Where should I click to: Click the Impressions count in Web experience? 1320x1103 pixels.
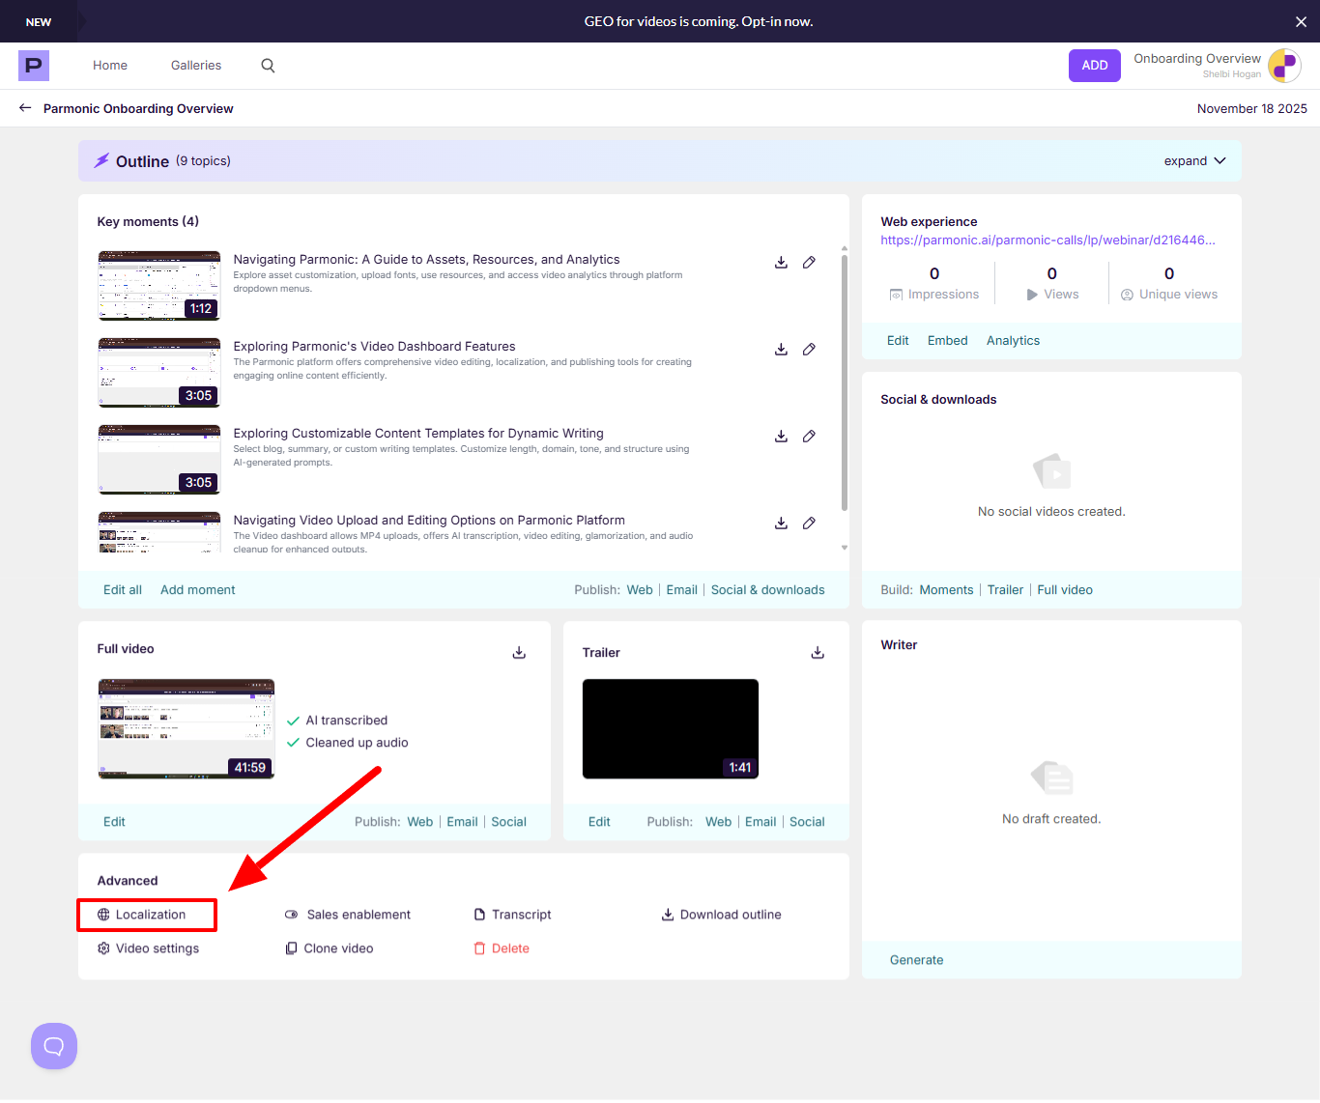click(x=934, y=274)
